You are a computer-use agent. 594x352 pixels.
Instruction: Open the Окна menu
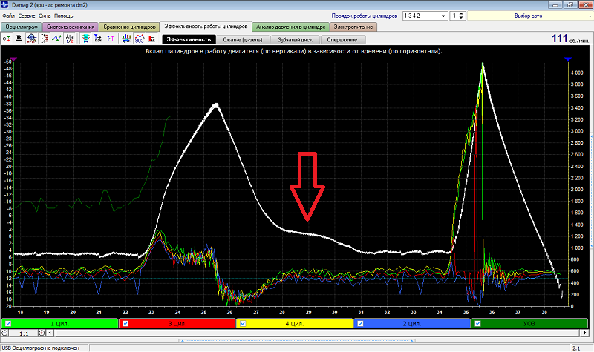click(45, 16)
